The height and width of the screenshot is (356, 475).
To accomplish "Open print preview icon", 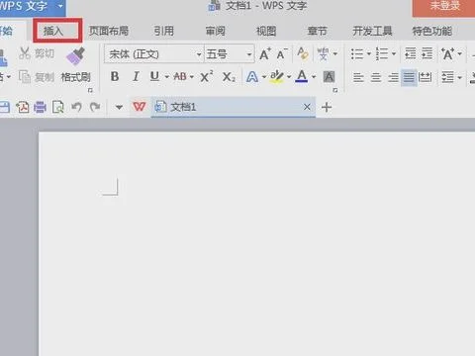I will [58, 107].
